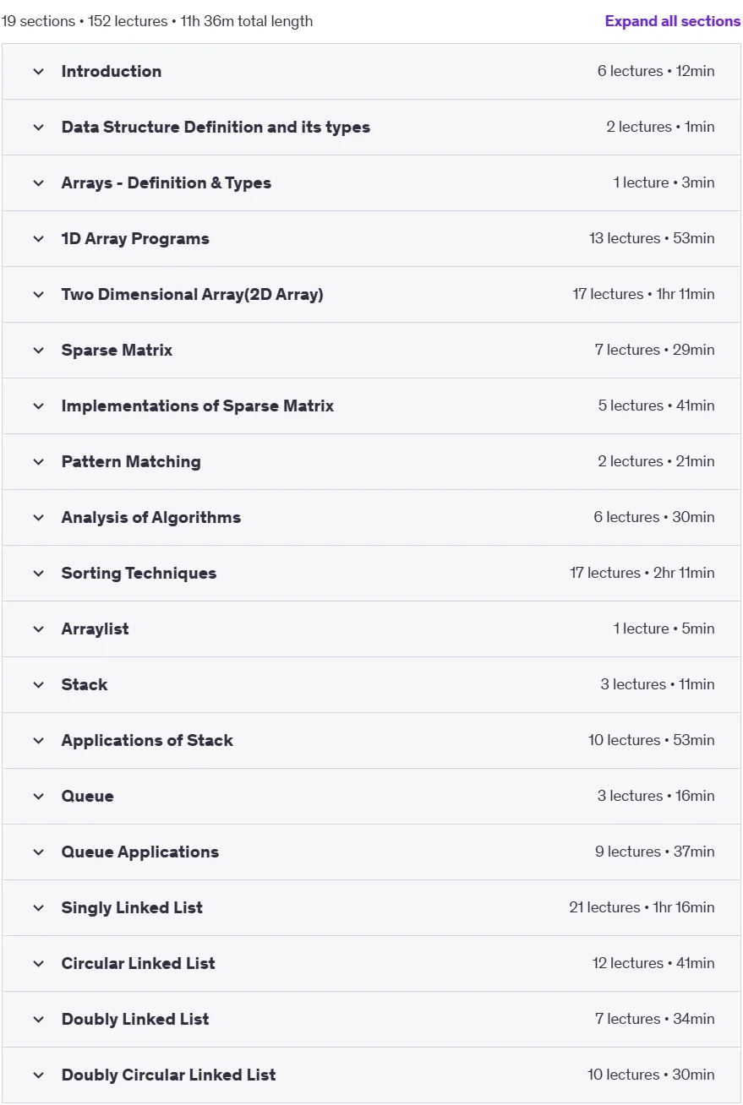Toggle the Two Dimensional Array(2D Array) chevron
Screen dimensions: 743x1105
coord(38,295)
